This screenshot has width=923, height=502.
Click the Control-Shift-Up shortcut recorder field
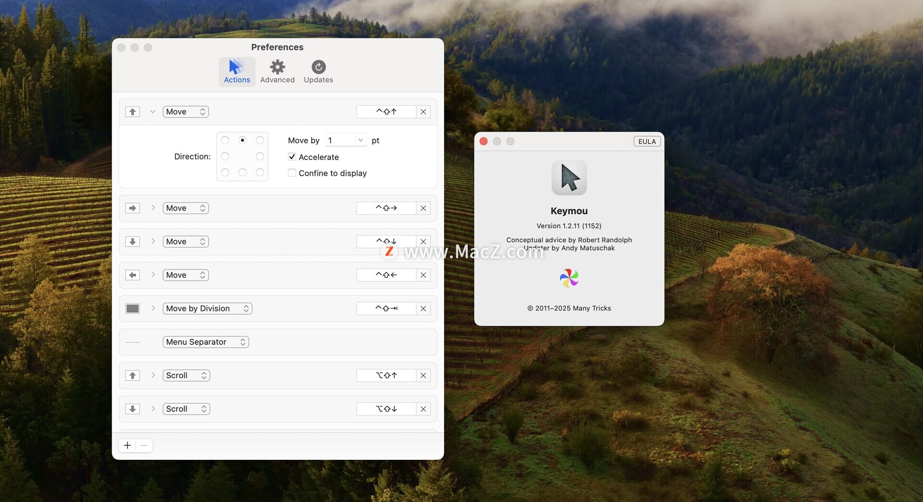386,112
